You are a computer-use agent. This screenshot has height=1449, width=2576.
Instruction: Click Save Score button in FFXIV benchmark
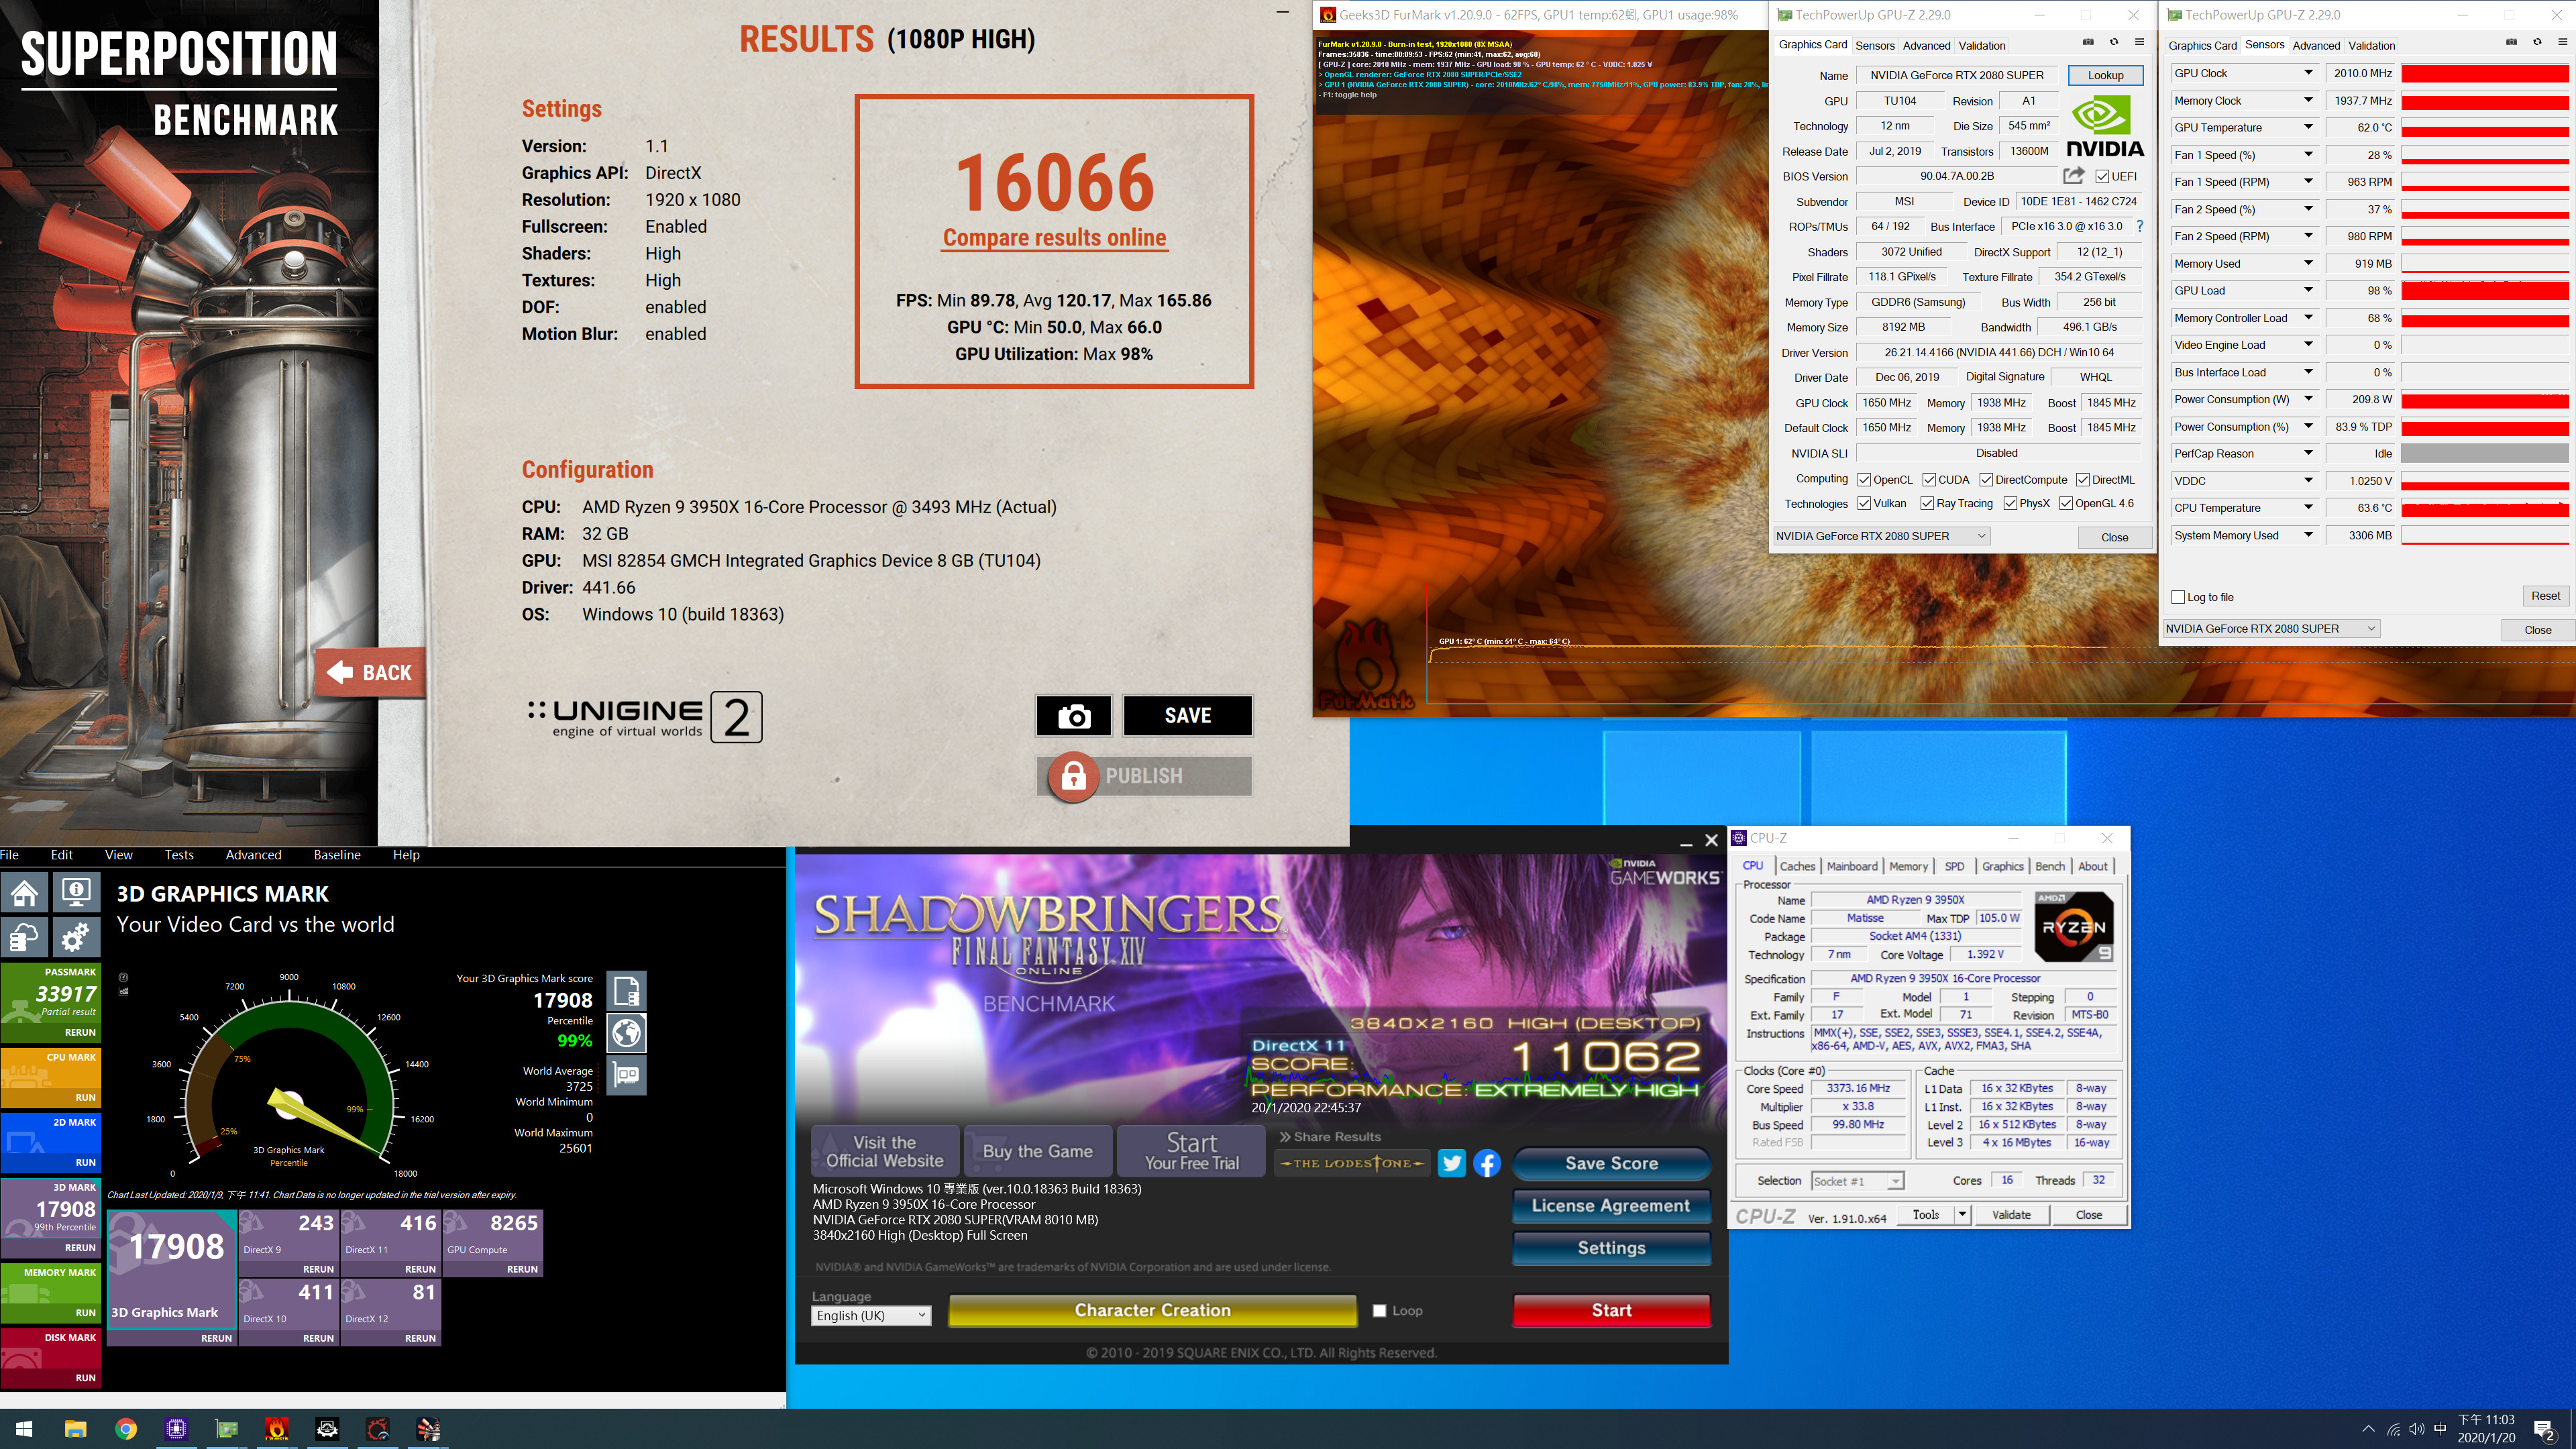point(1611,1164)
